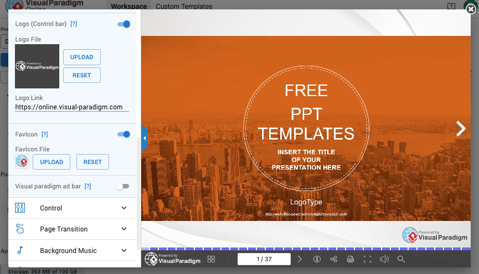Image resolution: width=479 pixels, height=274 pixels.
Task: Click UPLOAD button for Logo File
Action: coord(81,57)
